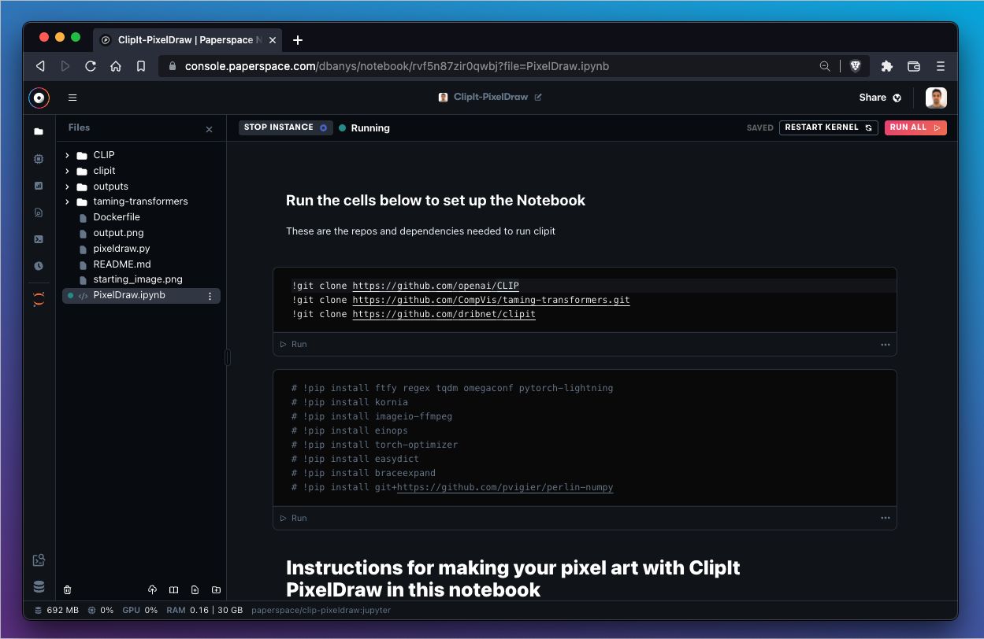Select the Files folder icon in the sidebar
The height and width of the screenshot is (639, 984).
click(x=39, y=131)
